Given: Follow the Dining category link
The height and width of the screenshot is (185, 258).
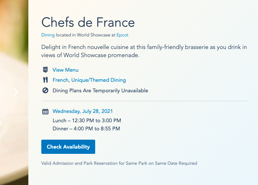Looking at the screenshot, I should pos(48,35).
